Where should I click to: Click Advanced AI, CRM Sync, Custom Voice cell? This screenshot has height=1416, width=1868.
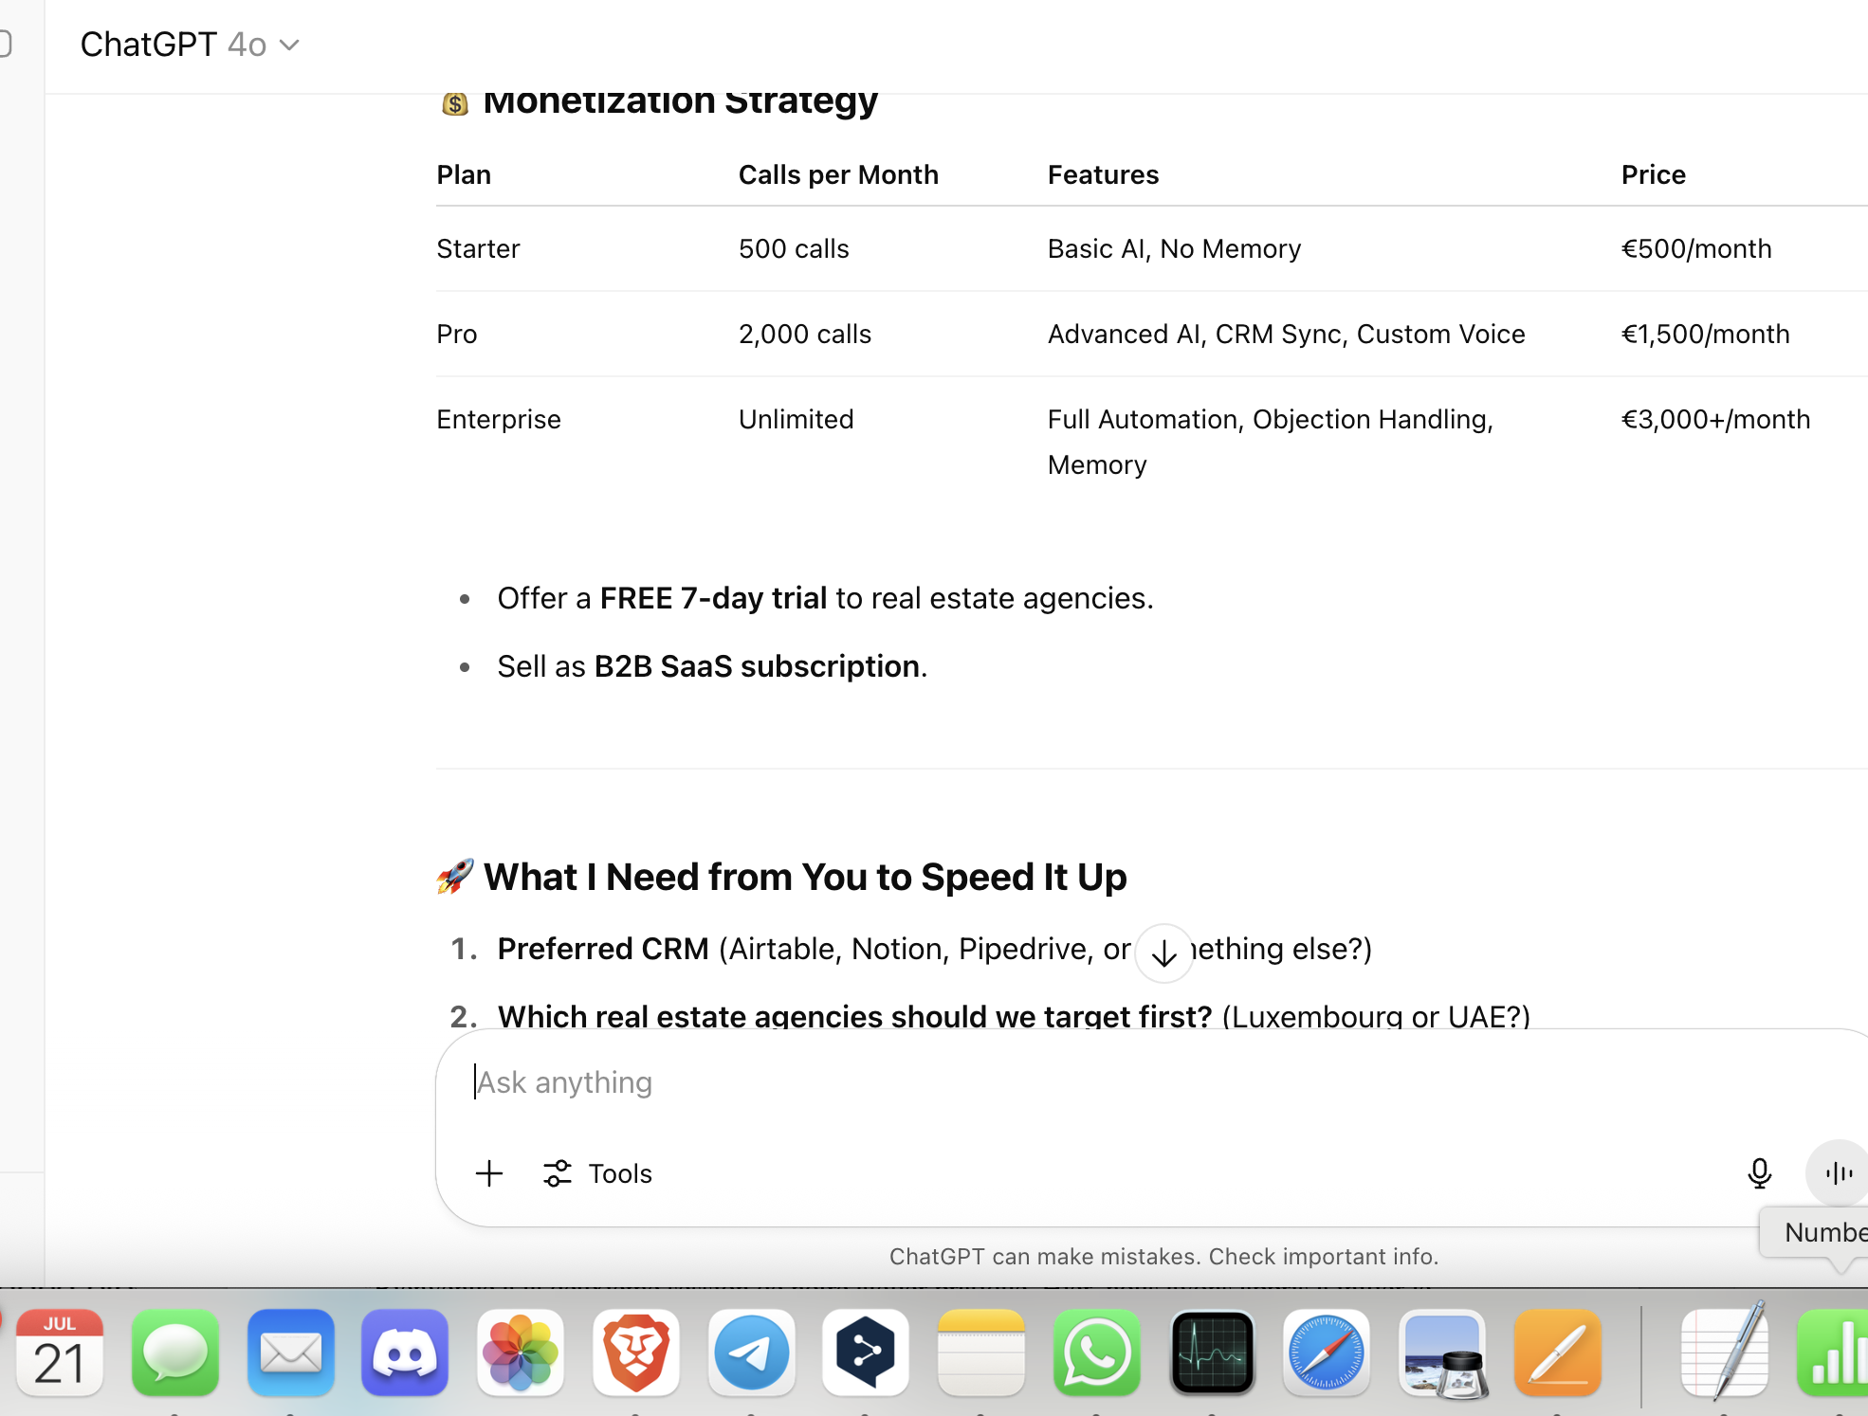point(1286,334)
